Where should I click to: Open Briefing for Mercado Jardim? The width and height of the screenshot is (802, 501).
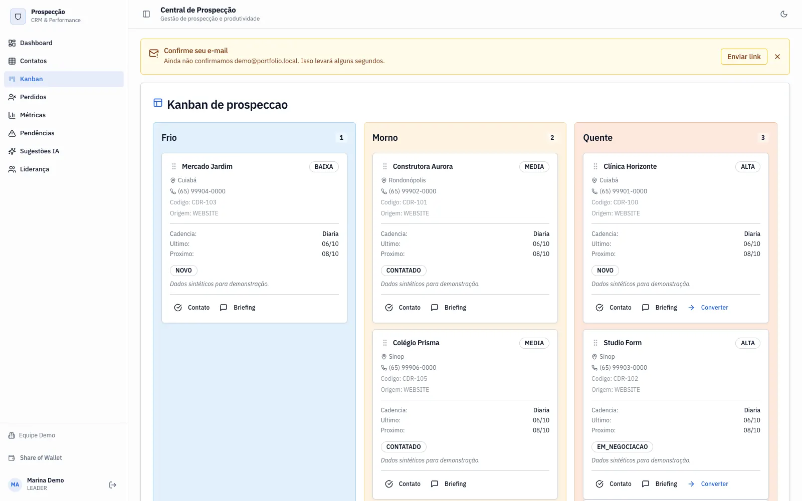[x=238, y=308]
